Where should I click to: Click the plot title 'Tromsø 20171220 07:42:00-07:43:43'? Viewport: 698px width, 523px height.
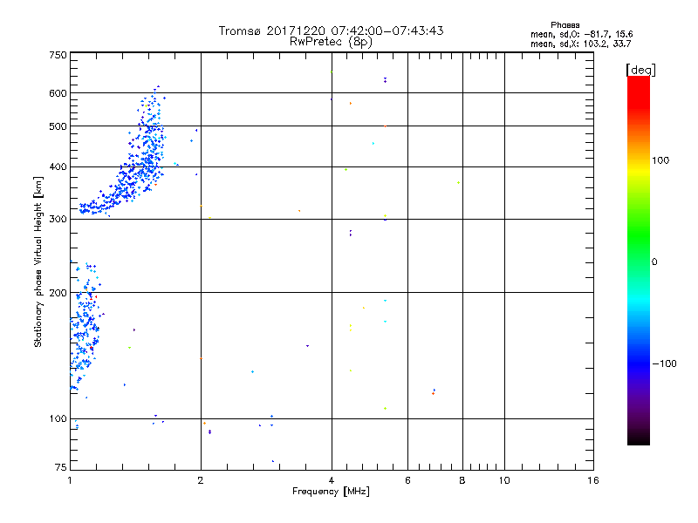331,31
